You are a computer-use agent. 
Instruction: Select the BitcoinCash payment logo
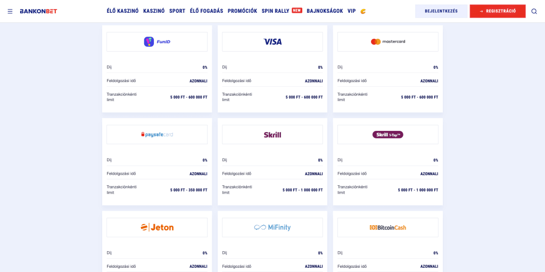coord(388,227)
